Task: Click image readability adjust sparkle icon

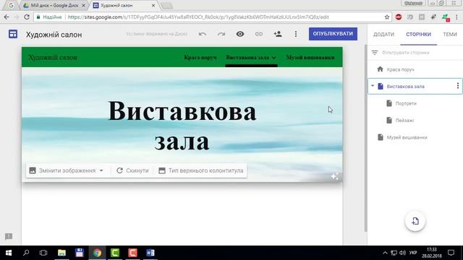Action: coord(334,176)
